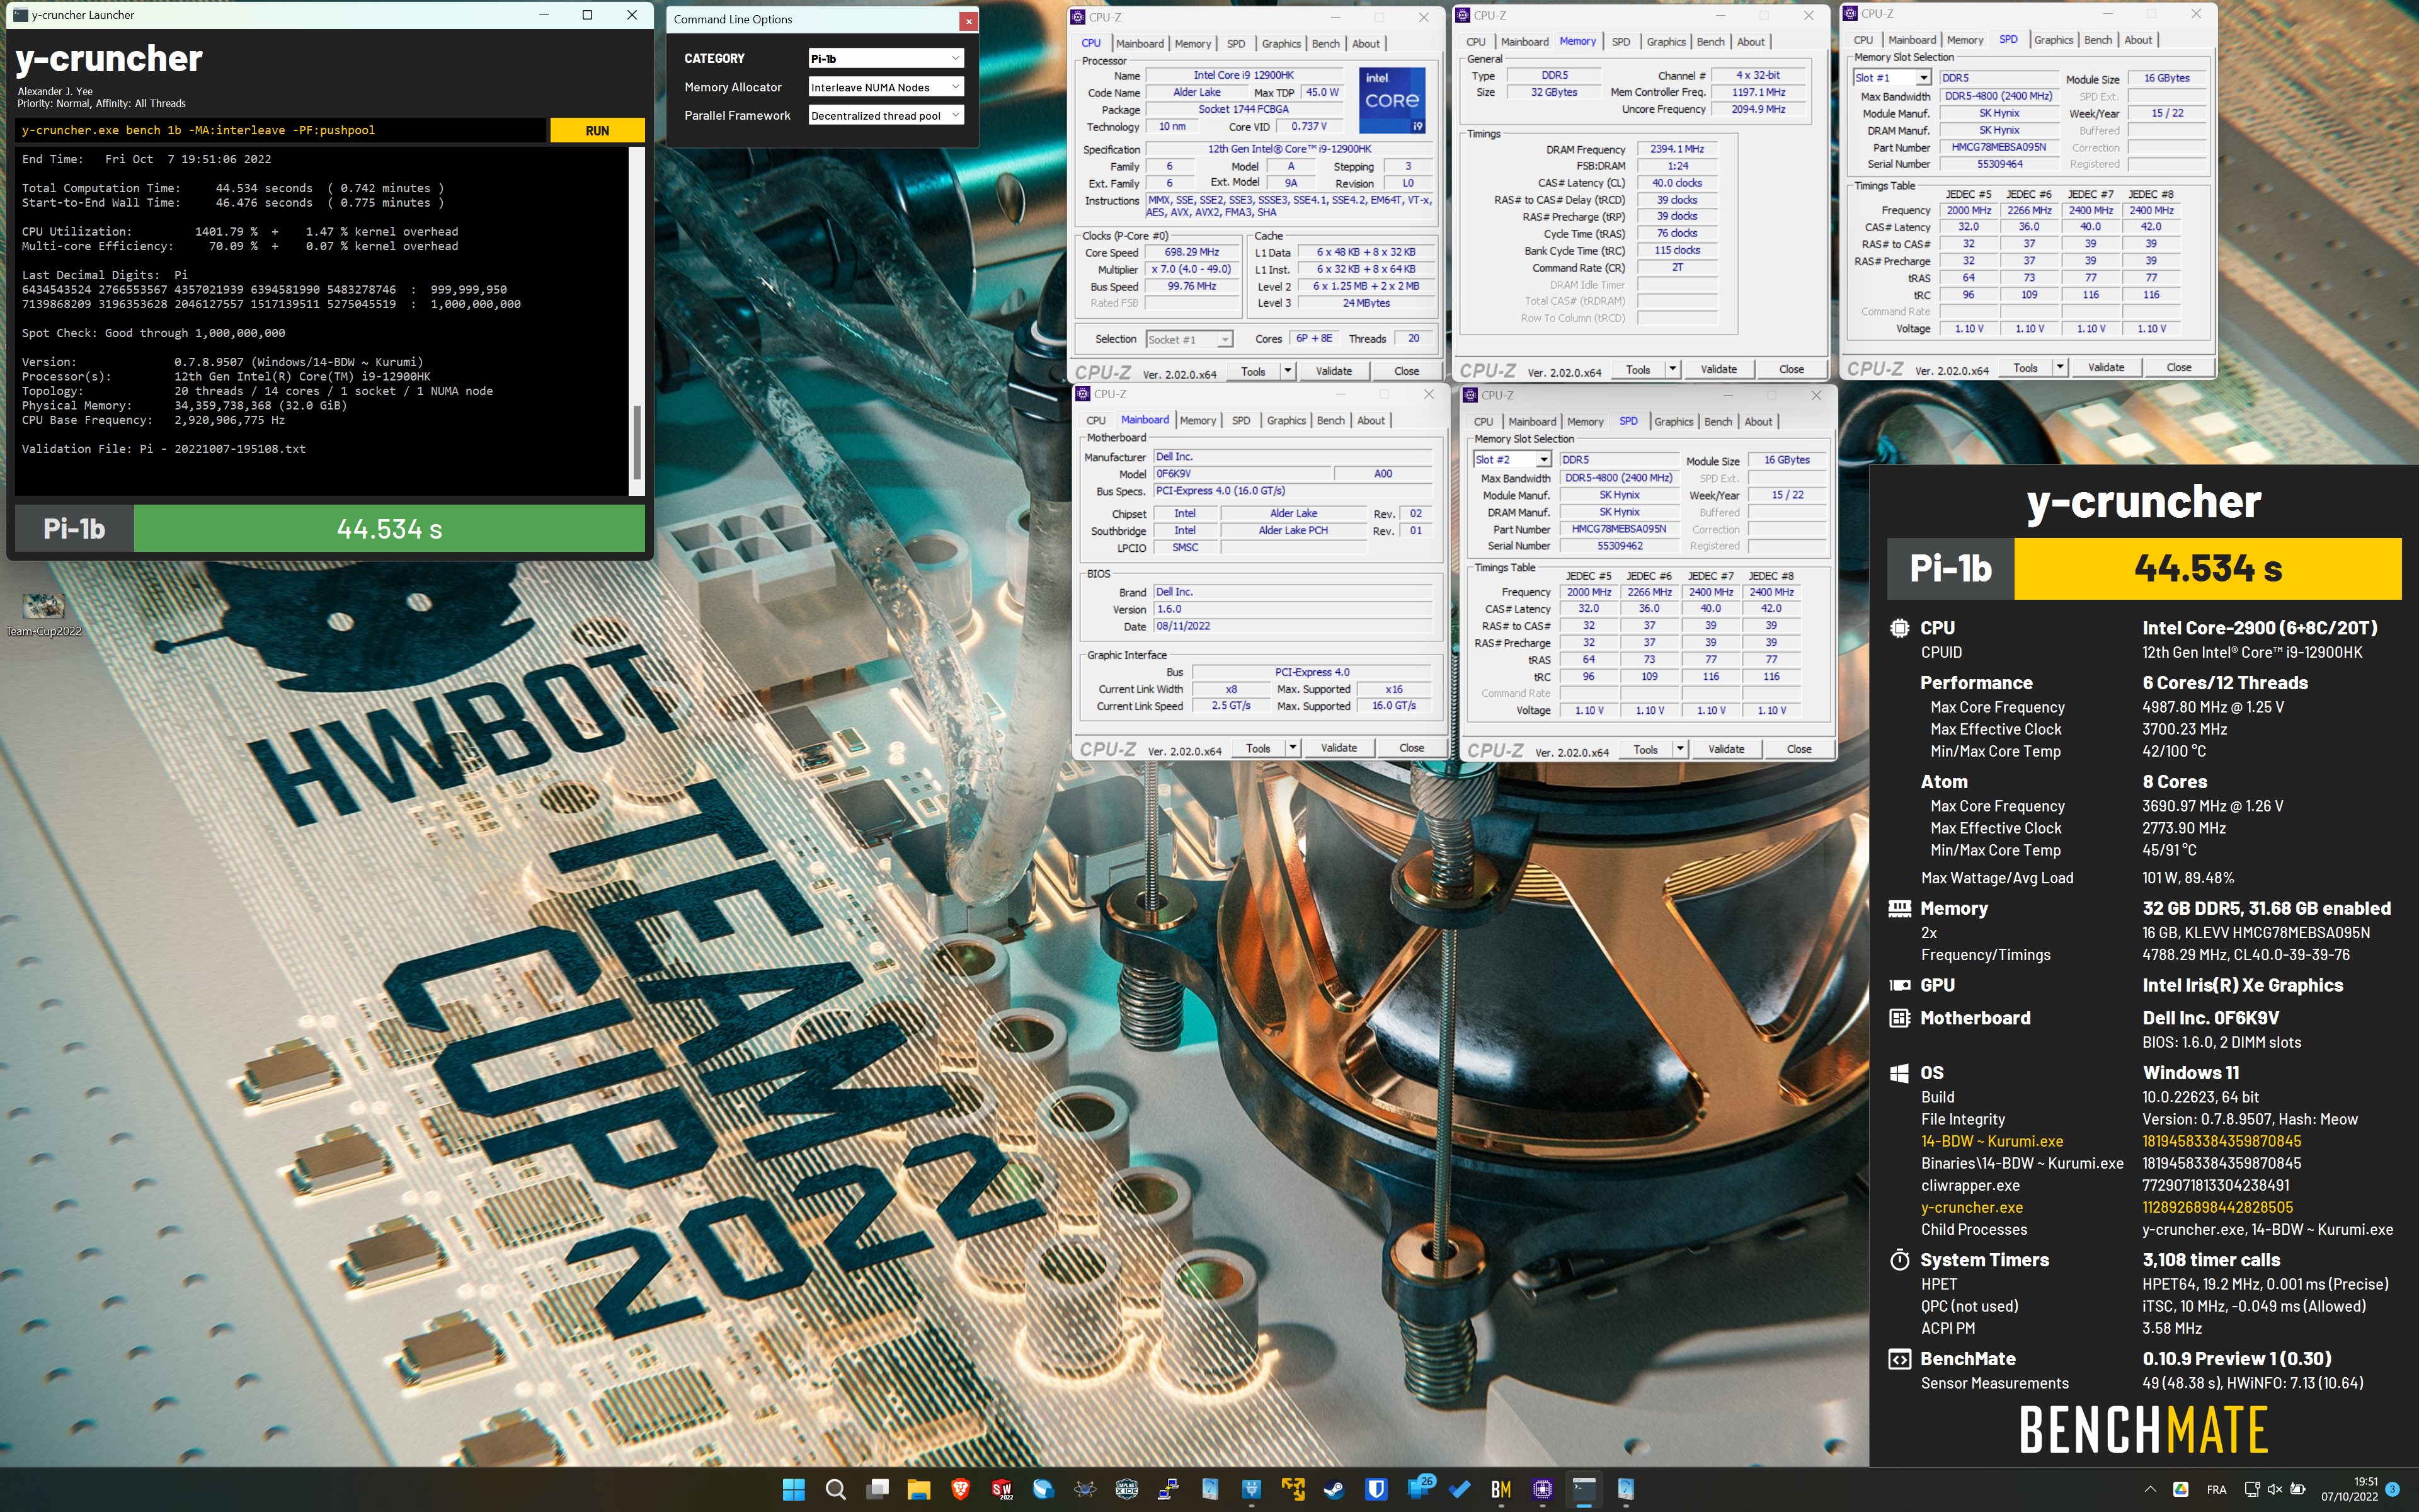This screenshot has height=1512, width=2419.
Task: Click 'Validation File: Pi - 20221007-195108.txt' line
Action: [164, 449]
